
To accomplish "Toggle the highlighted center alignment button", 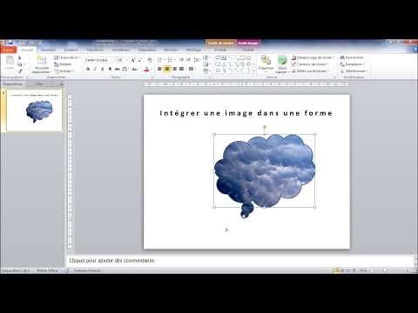I will coord(167,69).
